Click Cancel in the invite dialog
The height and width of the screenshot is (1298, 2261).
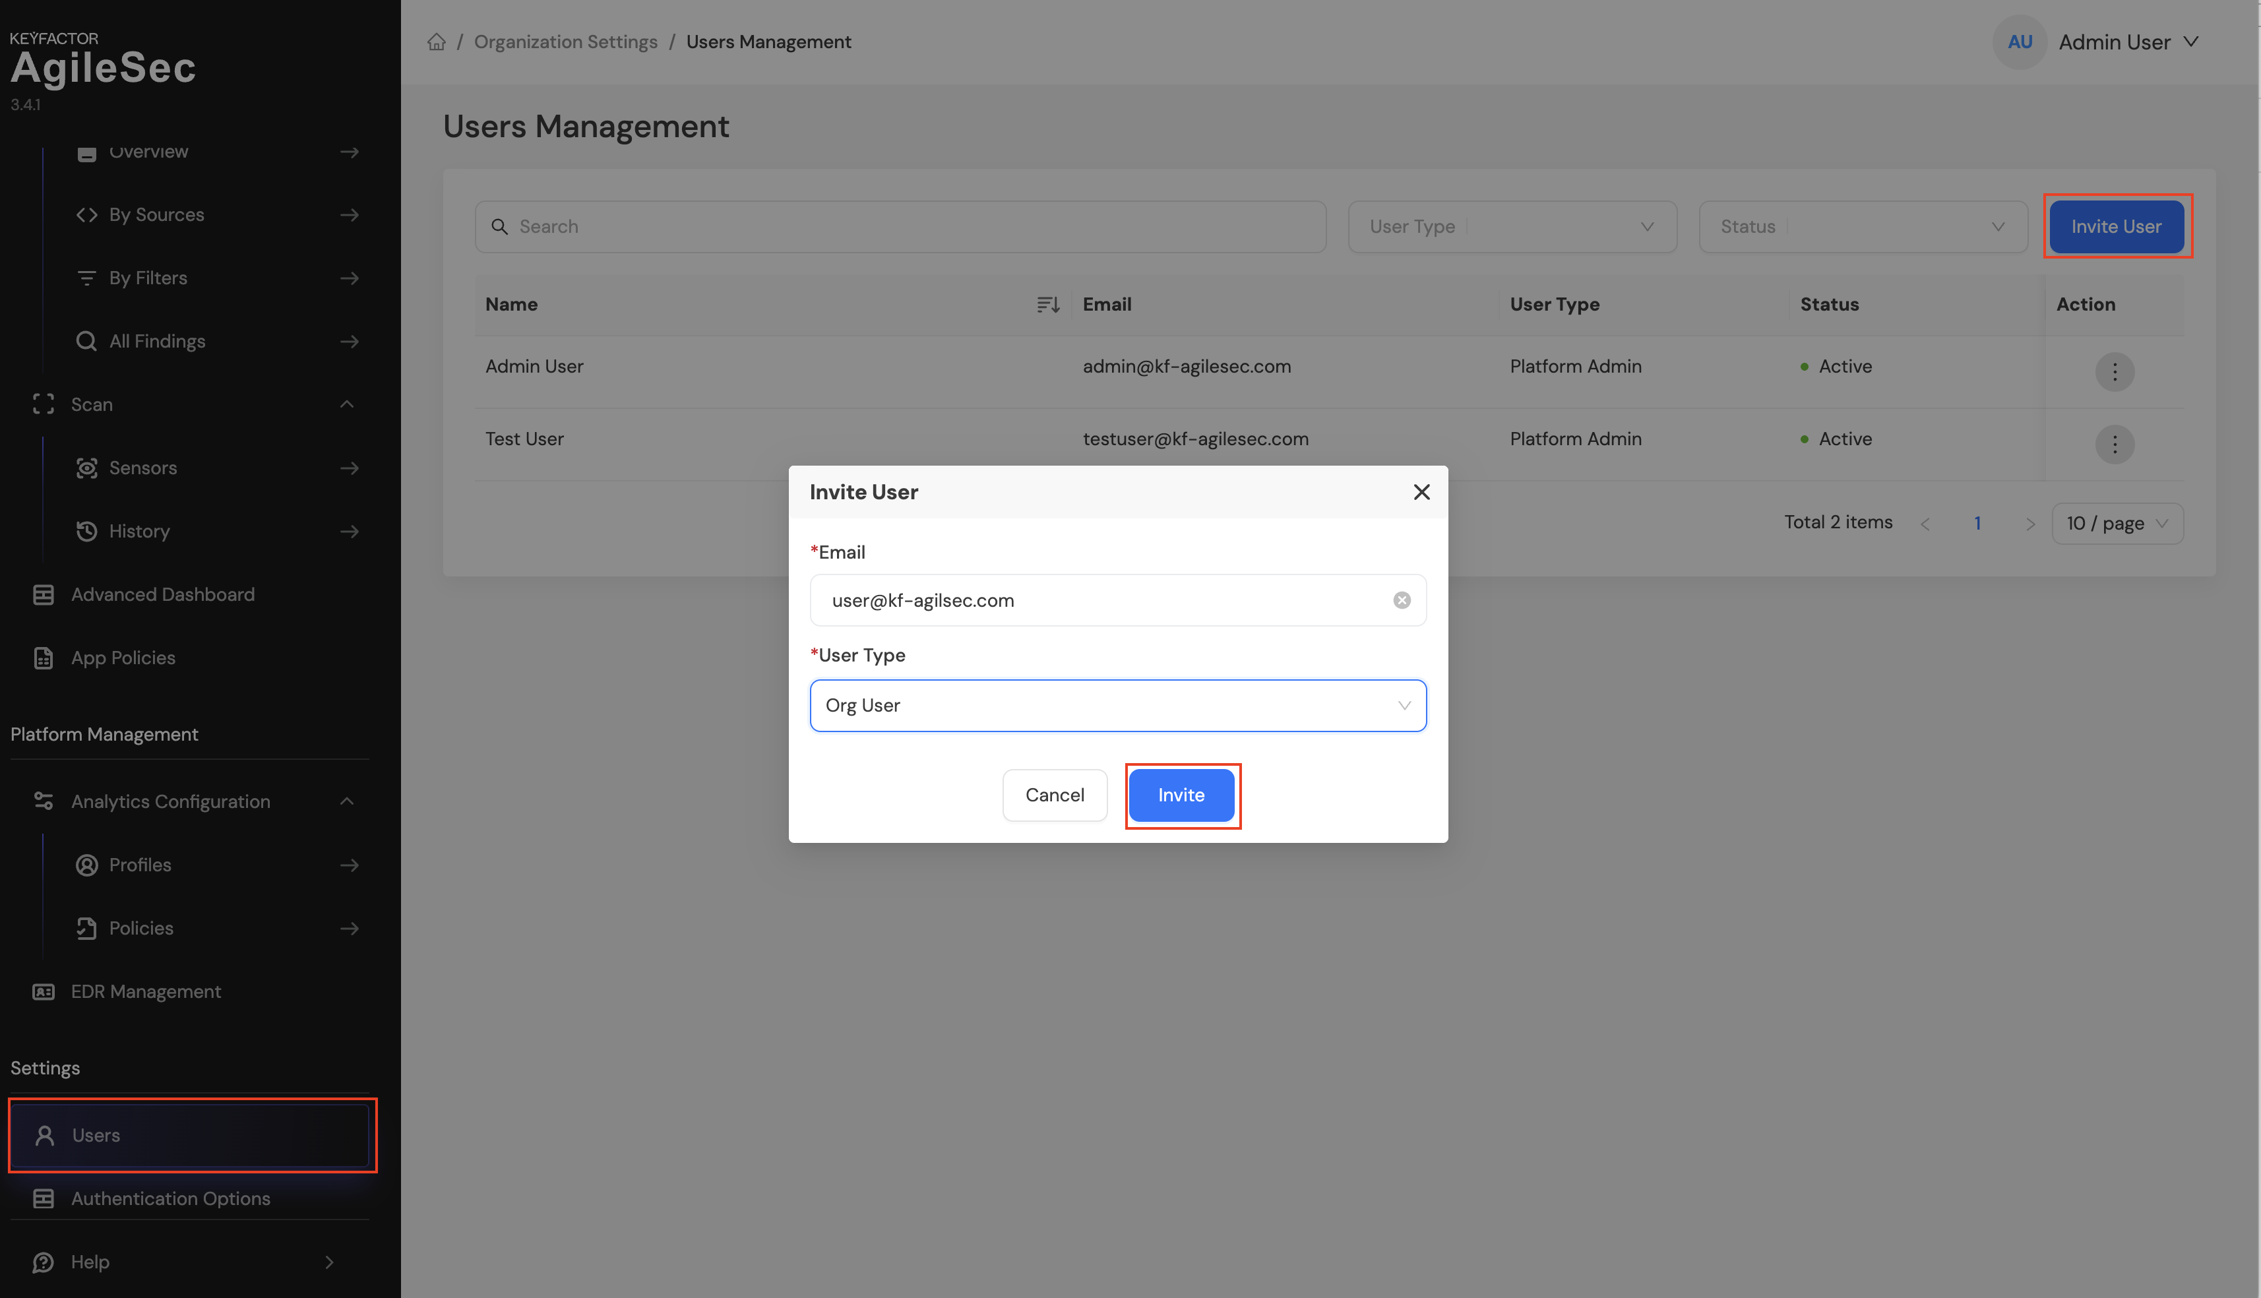1054,794
